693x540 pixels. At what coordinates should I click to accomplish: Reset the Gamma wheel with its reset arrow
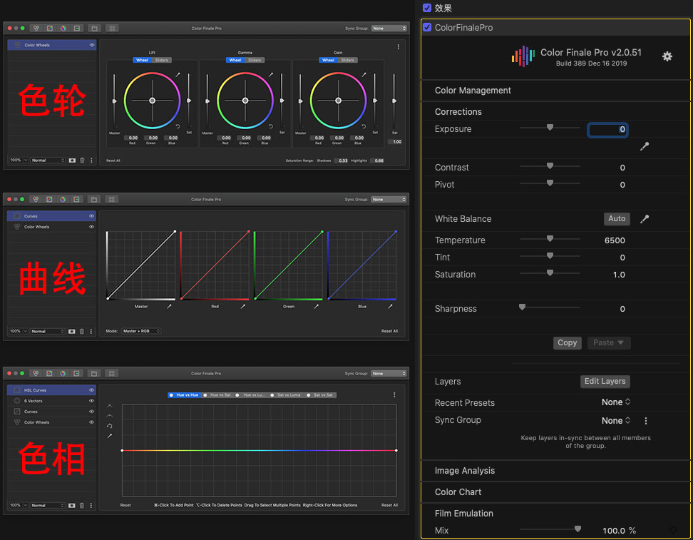point(270,126)
